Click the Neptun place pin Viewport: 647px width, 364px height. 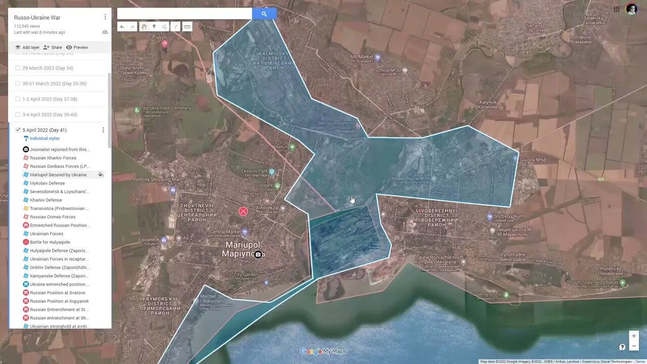292,148
